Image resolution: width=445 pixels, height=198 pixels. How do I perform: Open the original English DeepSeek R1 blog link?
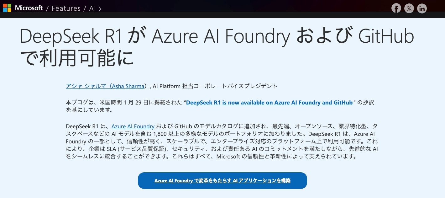point(270,103)
